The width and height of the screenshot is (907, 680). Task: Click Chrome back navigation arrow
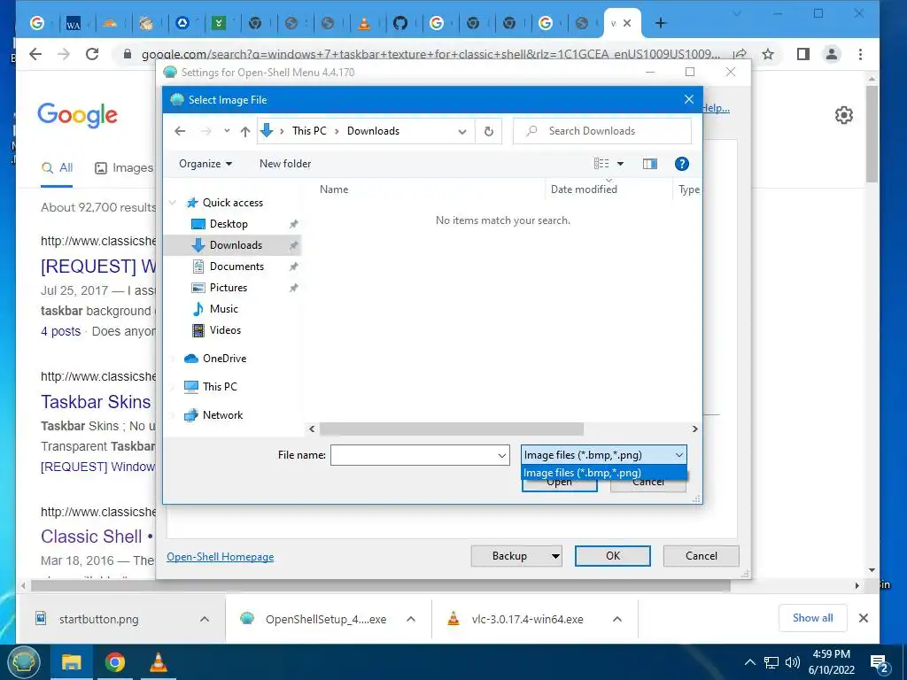tap(35, 54)
